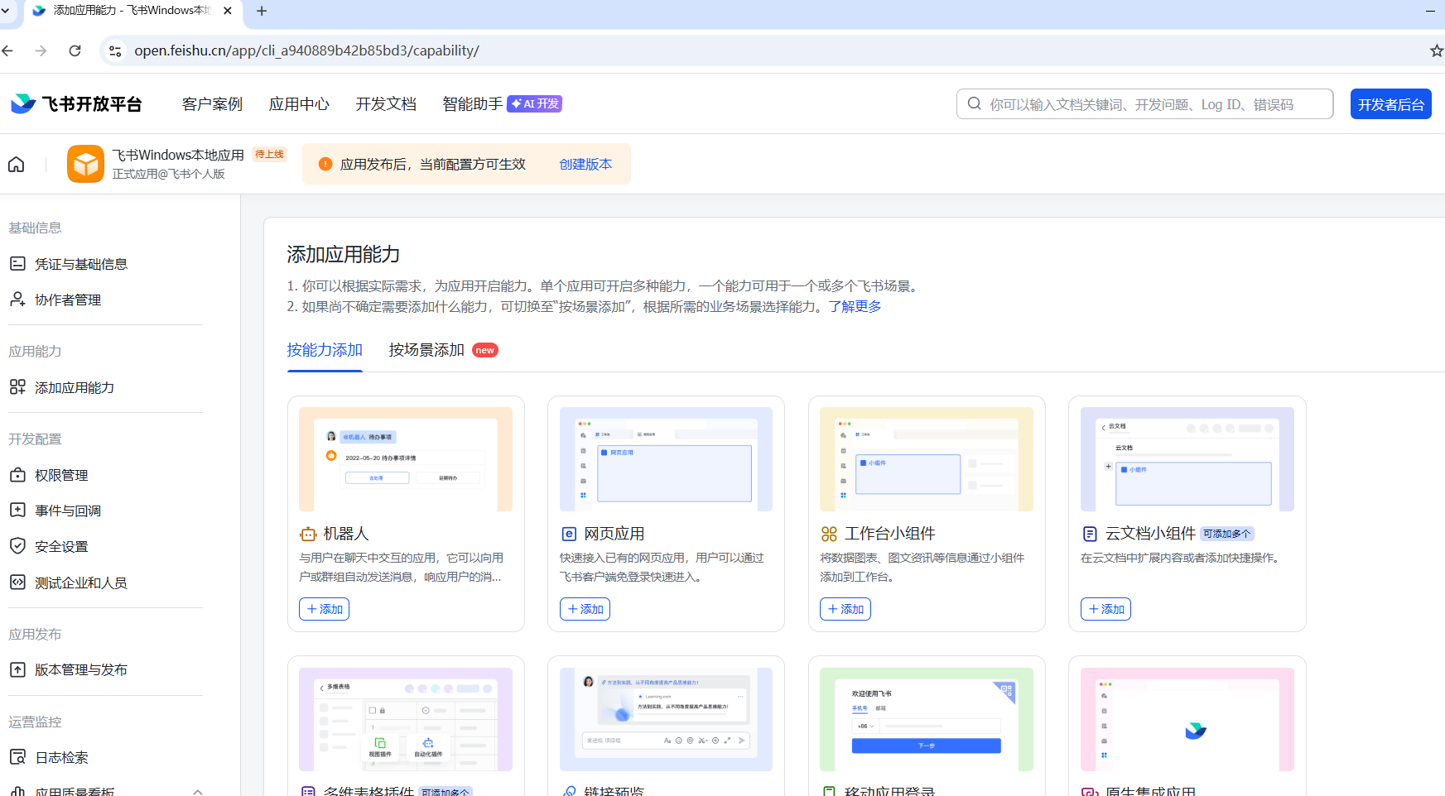Open the site info icon in address bar
Viewport: 1445px width, 796px height.
coord(115,50)
